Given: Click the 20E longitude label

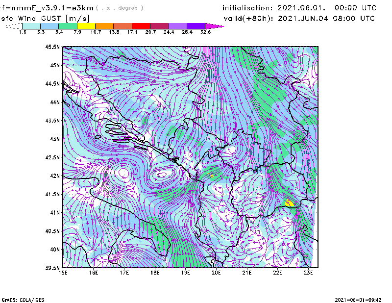Looking at the screenshot, I should click(x=216, y=273).
